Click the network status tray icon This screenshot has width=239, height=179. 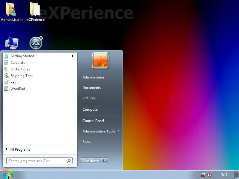203,175
